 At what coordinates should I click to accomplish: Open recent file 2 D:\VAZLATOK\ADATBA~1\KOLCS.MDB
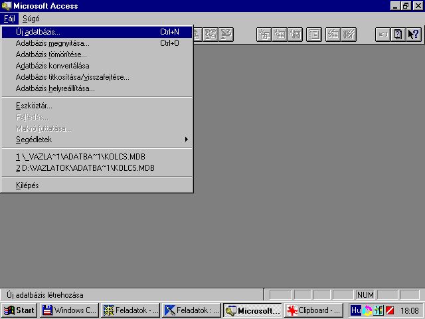97,168
